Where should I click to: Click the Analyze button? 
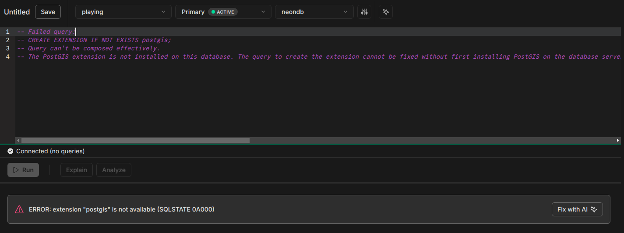point(114,170)
